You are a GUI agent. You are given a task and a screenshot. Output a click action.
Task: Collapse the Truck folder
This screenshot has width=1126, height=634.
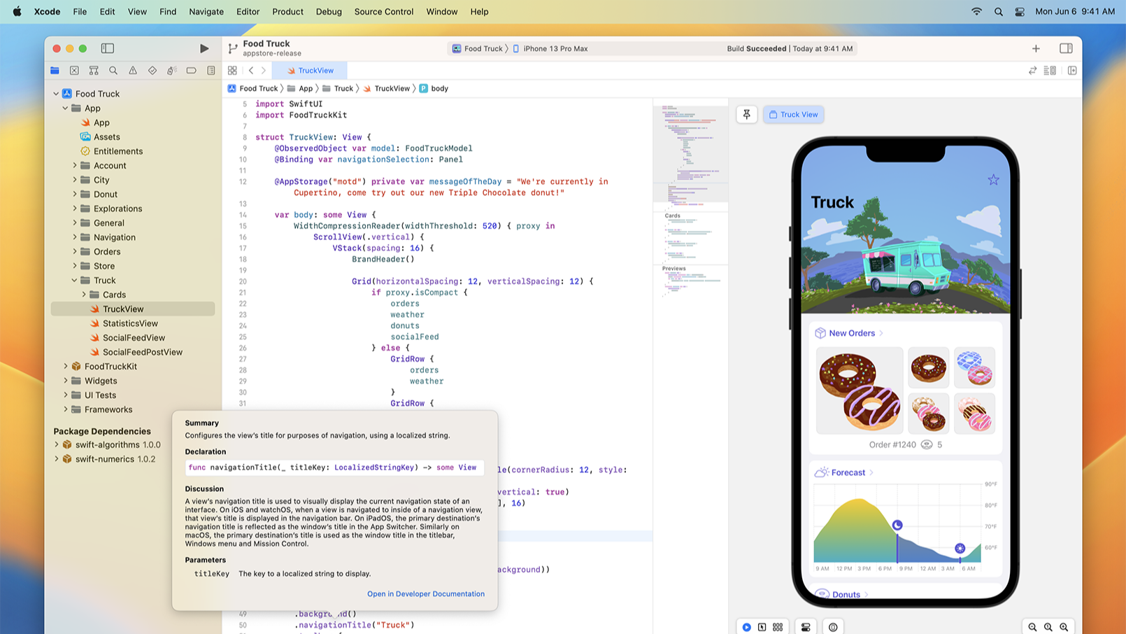point(75,281)
